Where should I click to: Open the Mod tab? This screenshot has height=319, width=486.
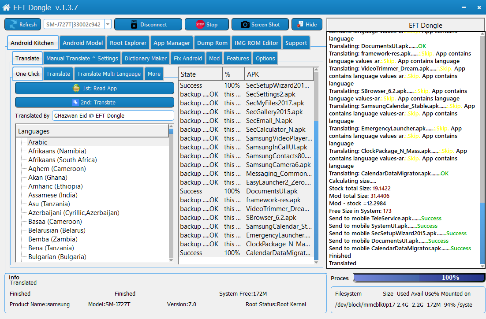[214, 58]
